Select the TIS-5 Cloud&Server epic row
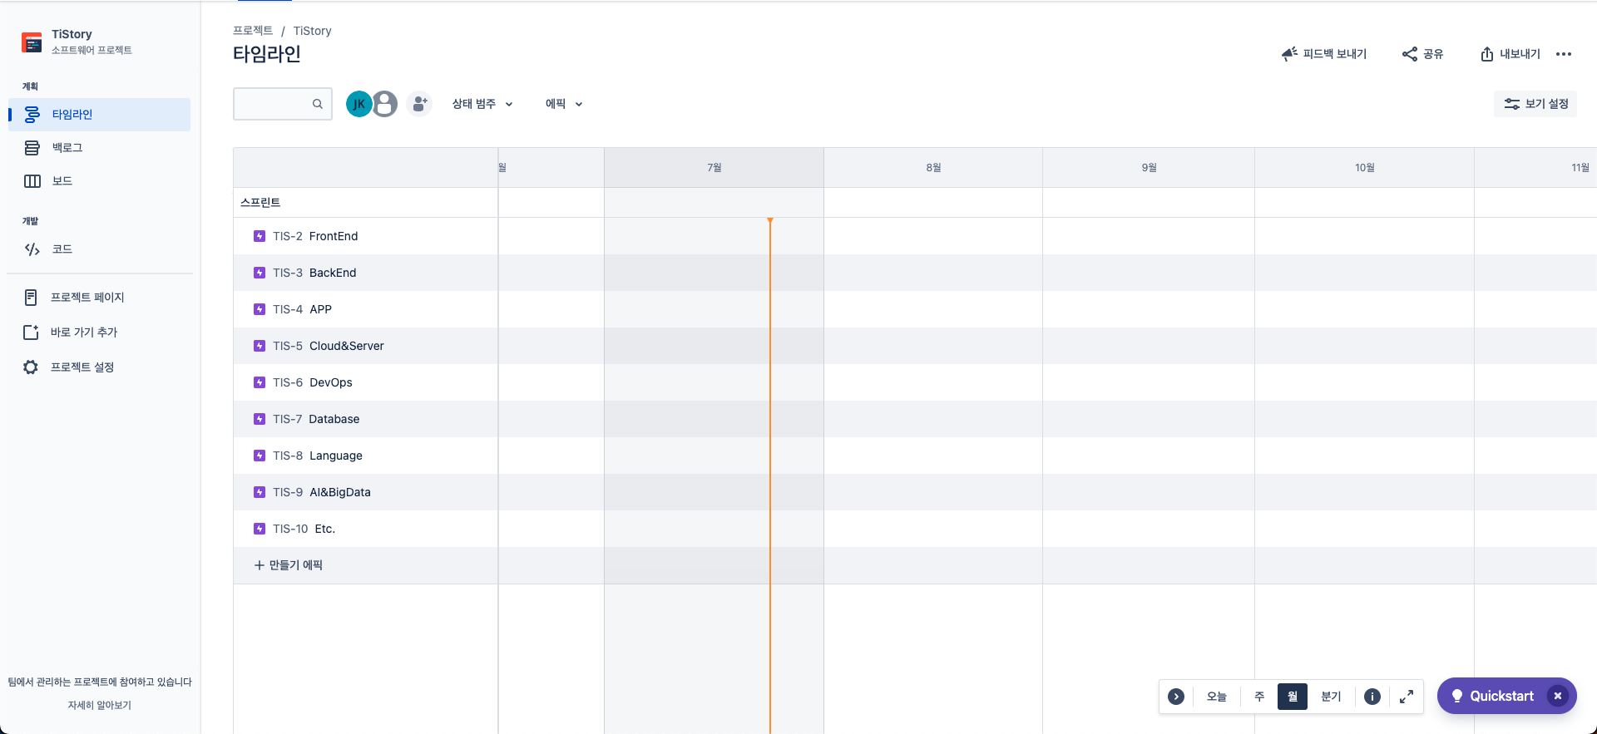1597x734 pixels. pos(366,346)
